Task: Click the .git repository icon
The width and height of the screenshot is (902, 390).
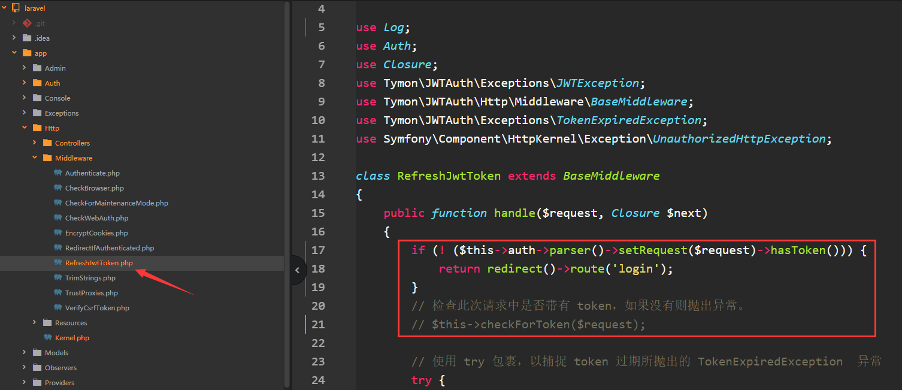Action: (26, 23)
